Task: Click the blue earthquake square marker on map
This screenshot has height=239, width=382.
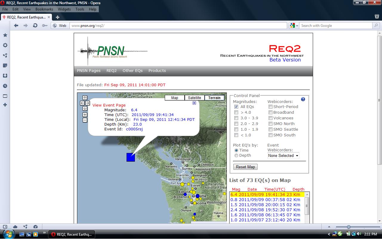Action: 131,157
